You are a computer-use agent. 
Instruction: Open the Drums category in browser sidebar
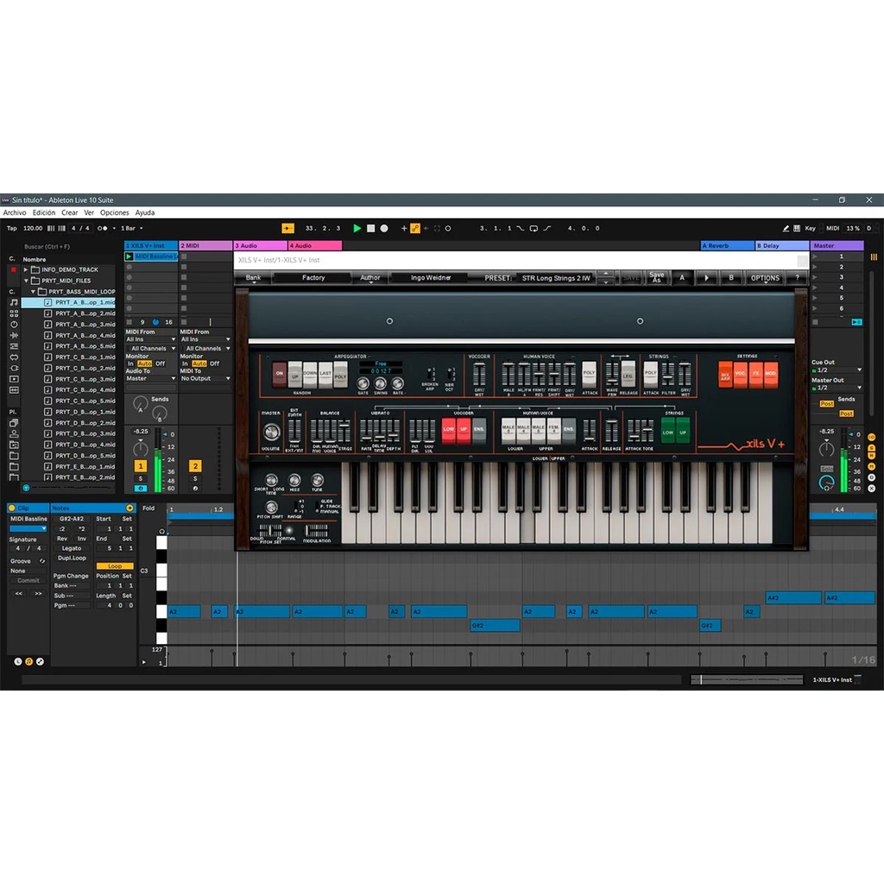[x=14, y=313]
